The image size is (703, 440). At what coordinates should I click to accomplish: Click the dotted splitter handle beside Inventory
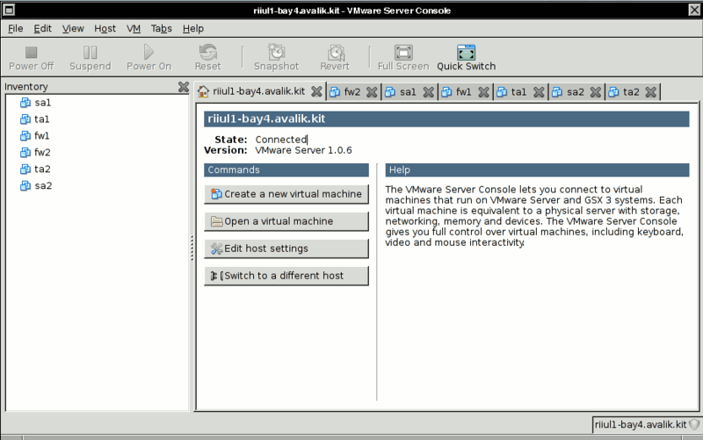(192, 249)
